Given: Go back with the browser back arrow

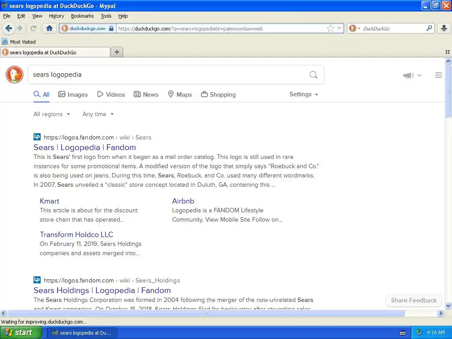Looking at the screenshot, I should pos(9,28).
